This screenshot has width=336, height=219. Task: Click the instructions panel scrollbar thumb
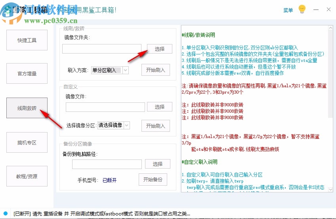pos(330,74)
